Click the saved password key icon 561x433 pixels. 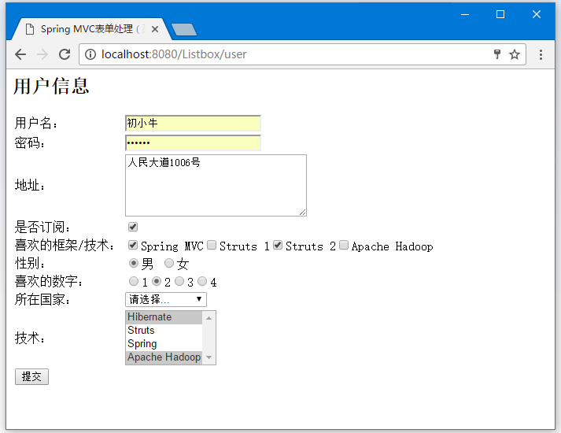coord(496,54)
